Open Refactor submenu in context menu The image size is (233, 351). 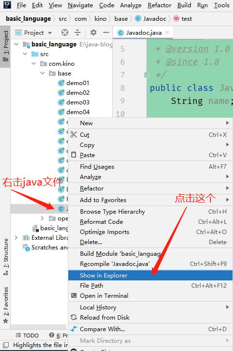click(150, 188)
